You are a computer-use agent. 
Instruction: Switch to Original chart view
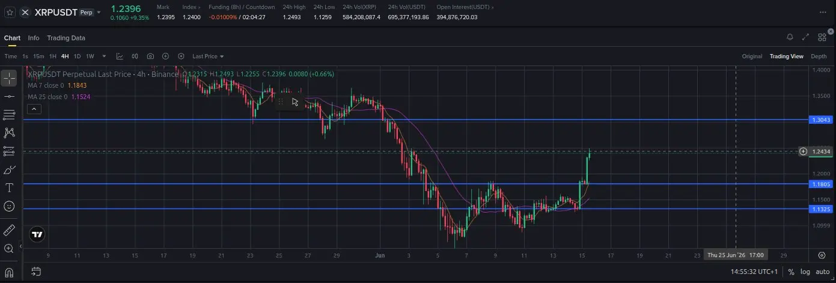[x=752, y=56]
